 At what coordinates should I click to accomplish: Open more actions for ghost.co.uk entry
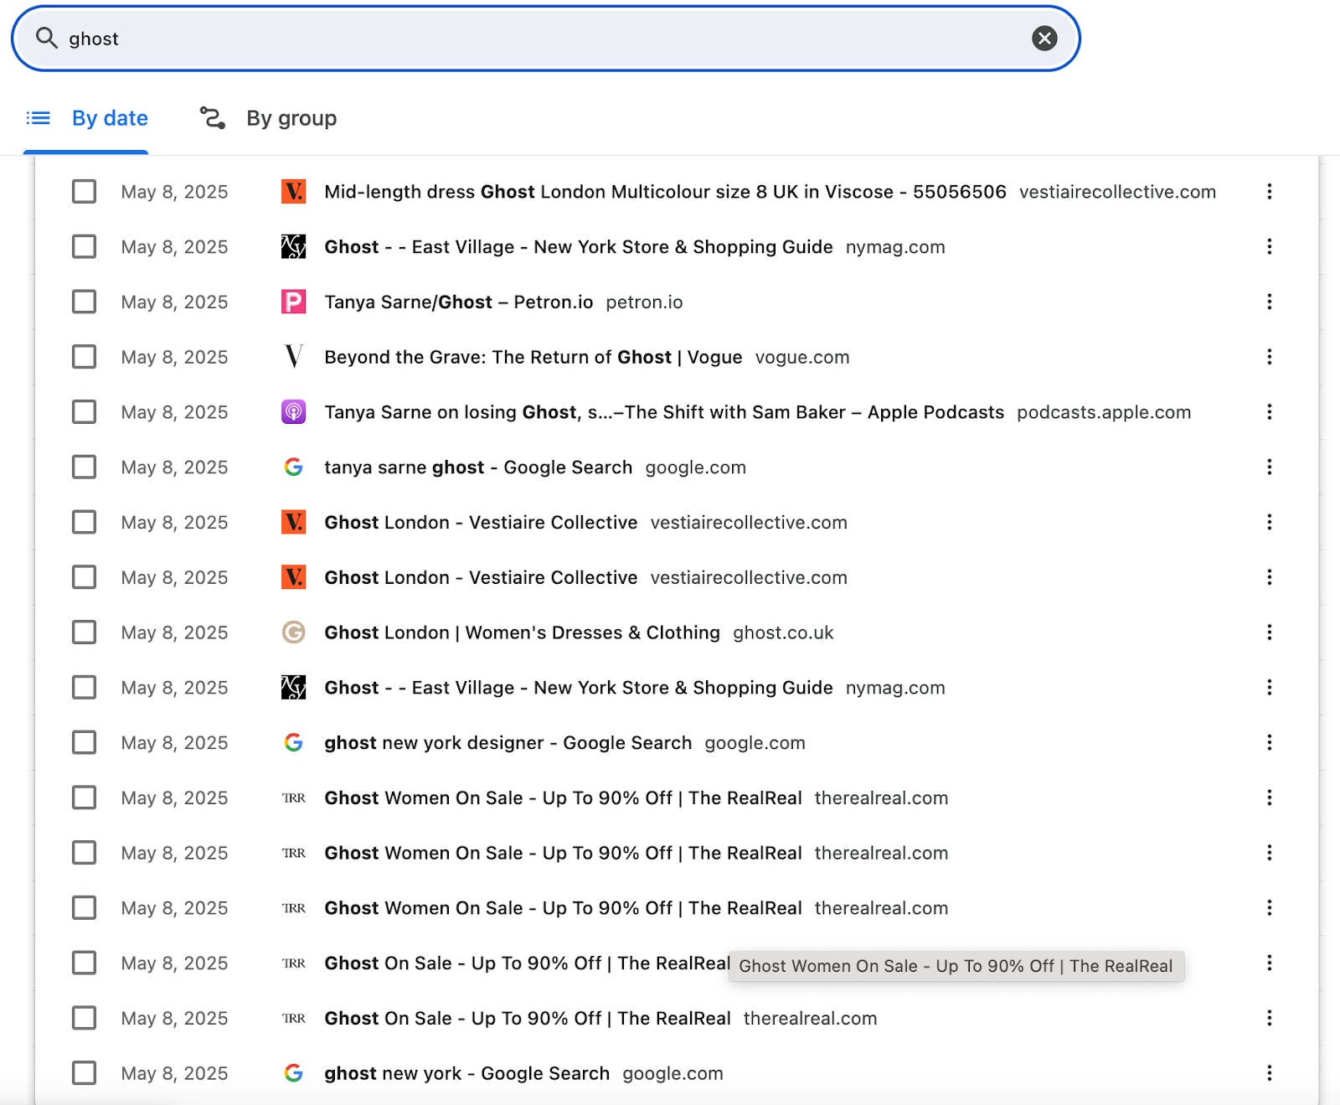(x=1269, y=633)
